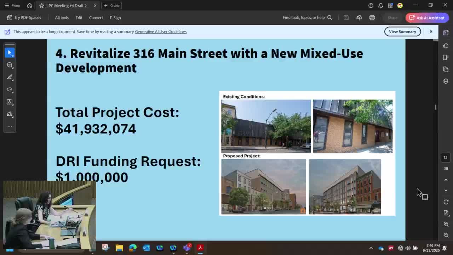Select the arrow Selection tool

10,52
